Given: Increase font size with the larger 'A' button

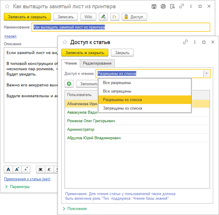Looking at the screenshot, I should tap(17, 169).
